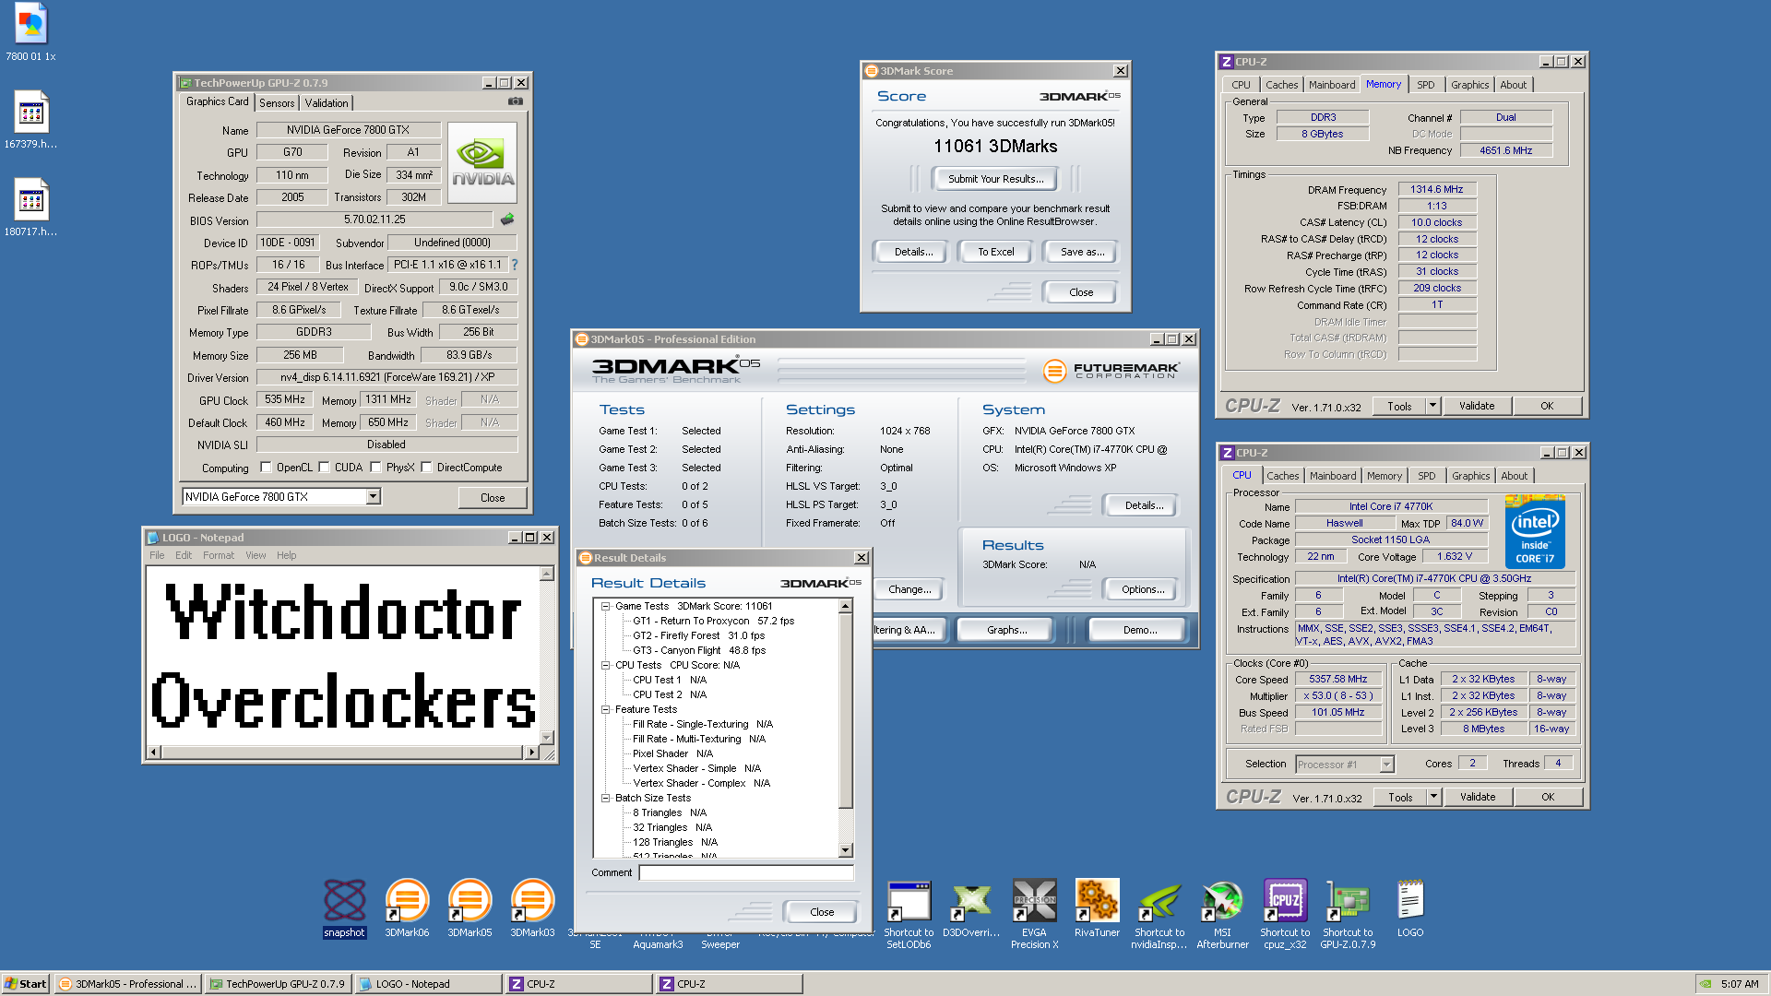Click Save as... in 3DMark Score
Screen dimensions: 1771x996
pyautogui.click(x=1082, y=252)
